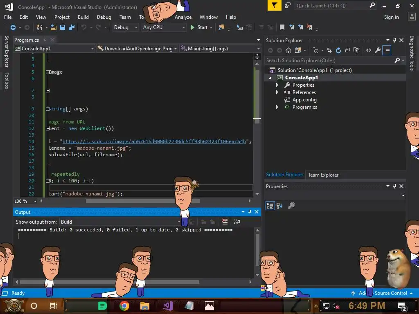Open the Diagnostic Tools side tab

coord(412,53)
